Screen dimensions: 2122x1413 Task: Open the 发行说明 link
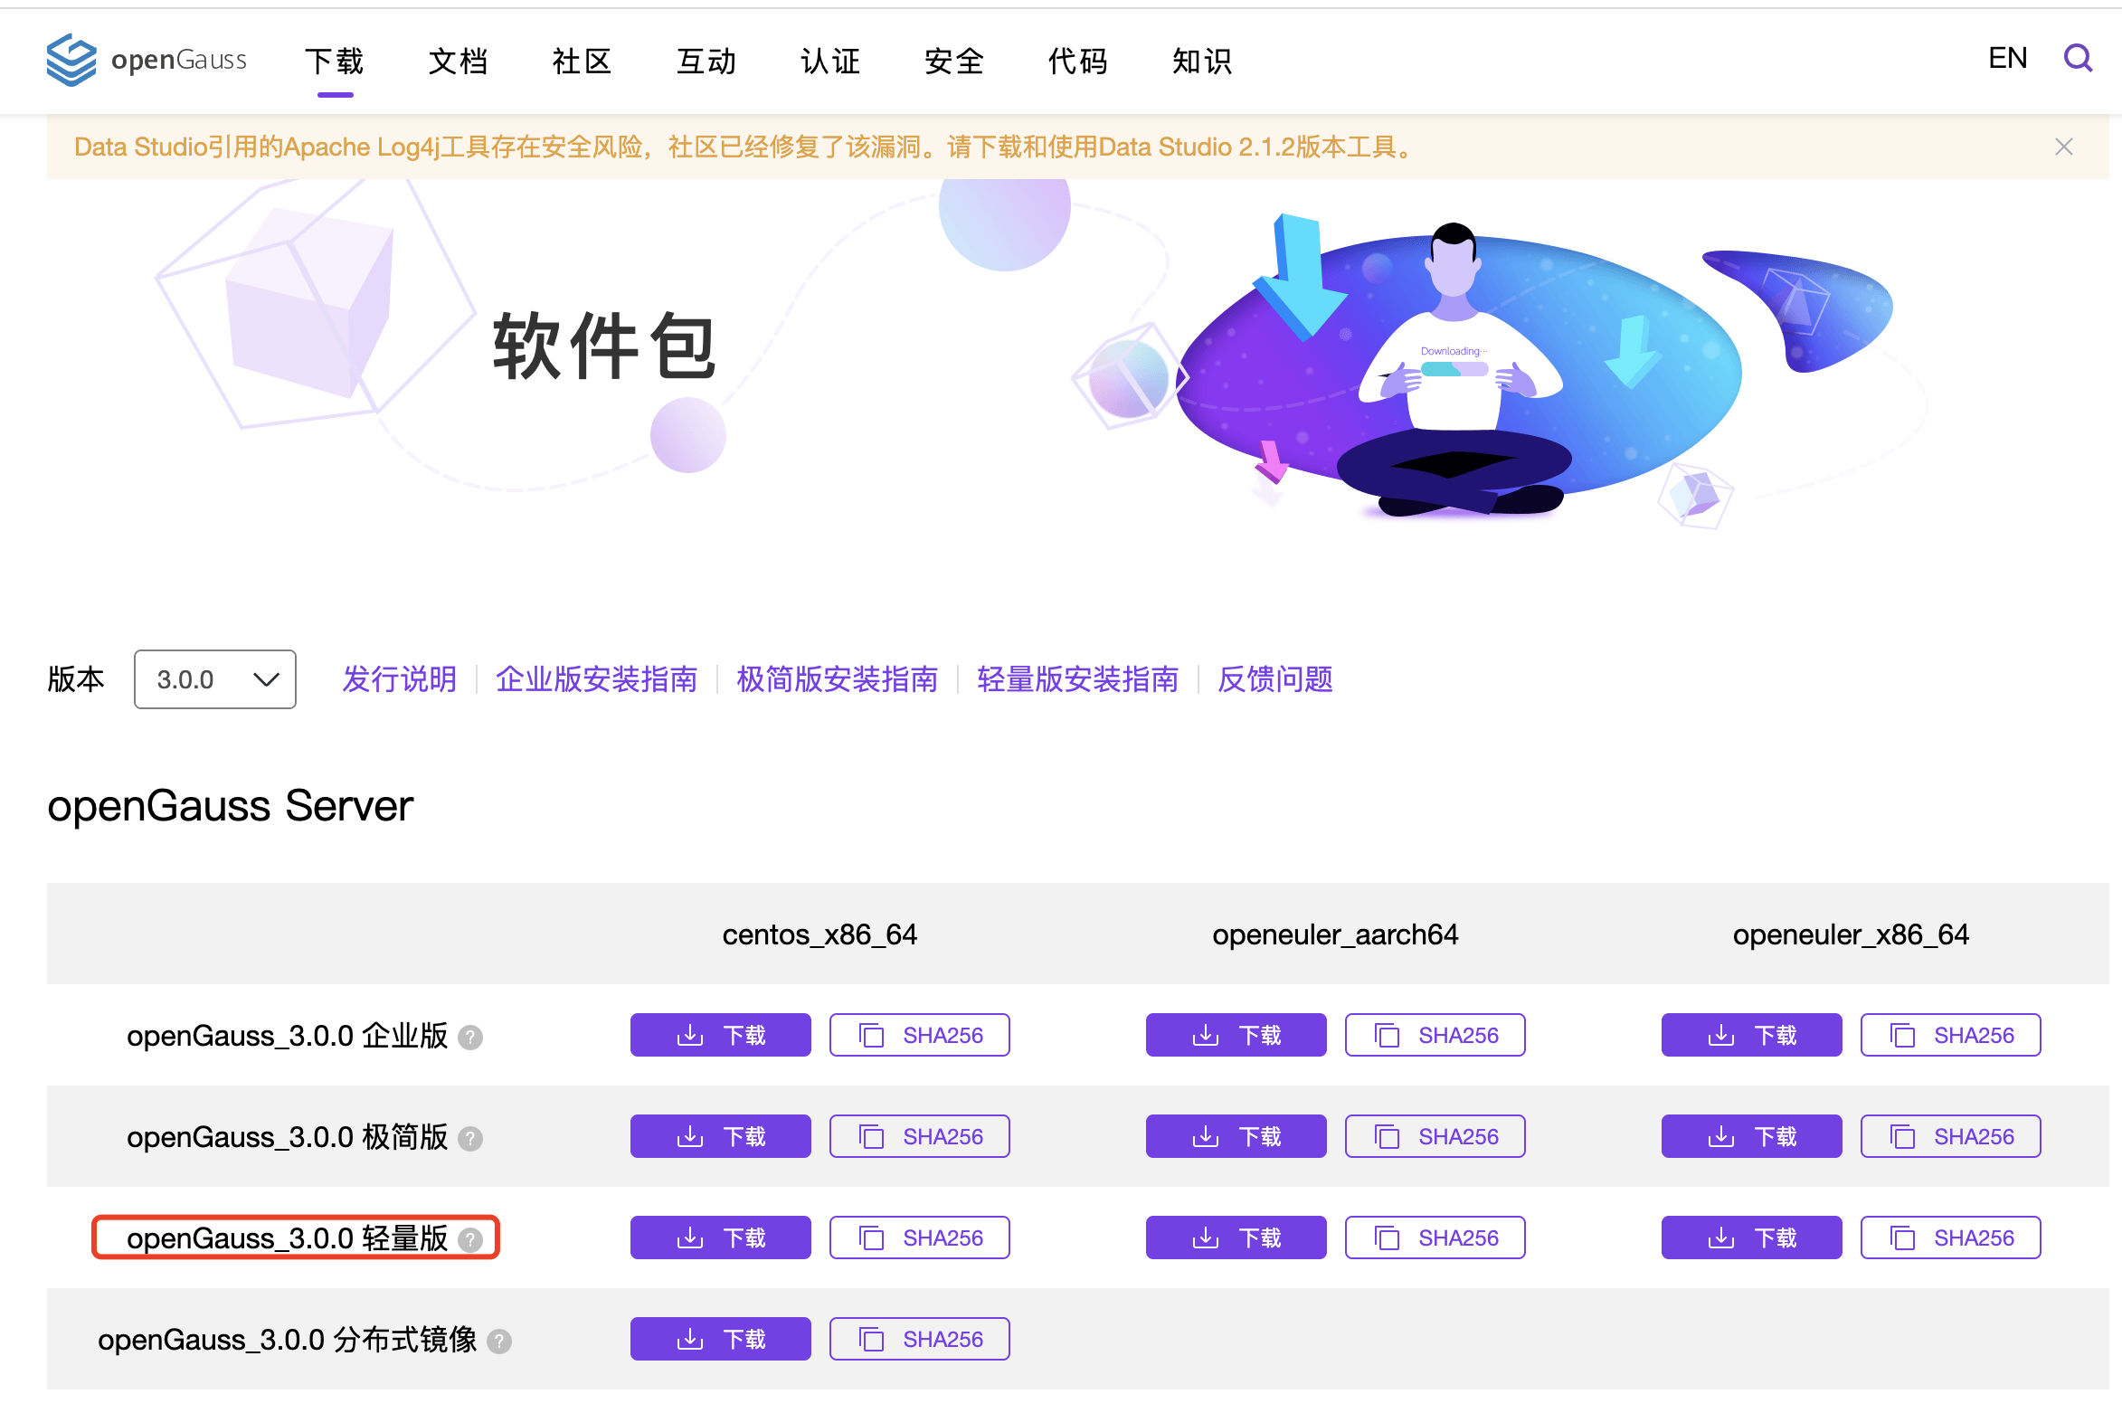pyautogui.click(x=400, y=679)
